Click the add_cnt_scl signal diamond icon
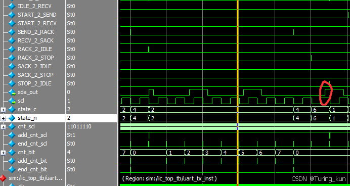350x186 pixels. tap(12, 135)
